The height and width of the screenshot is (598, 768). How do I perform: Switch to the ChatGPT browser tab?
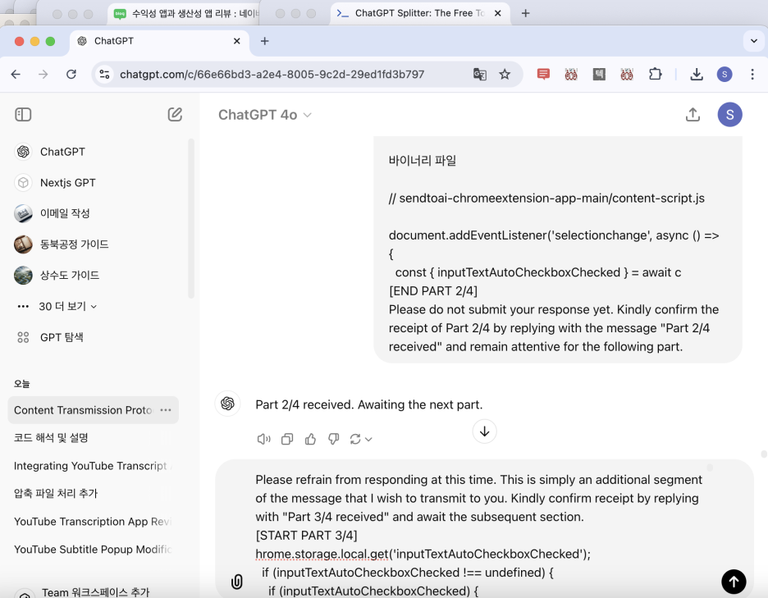tap(159, 41)
